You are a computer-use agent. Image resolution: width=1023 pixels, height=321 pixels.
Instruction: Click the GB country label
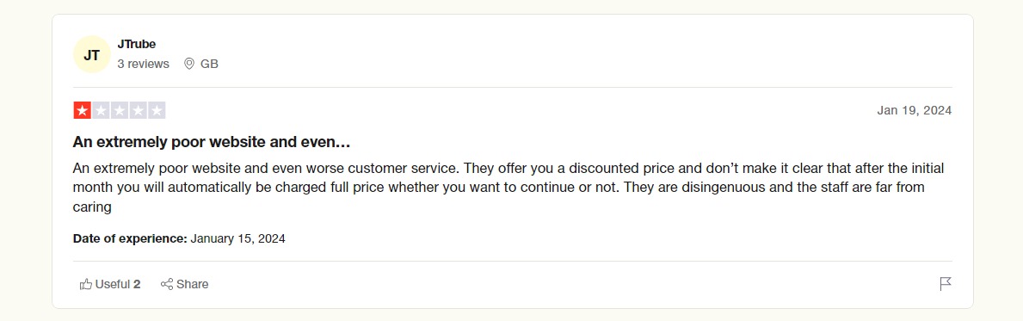tap(209, 64)
